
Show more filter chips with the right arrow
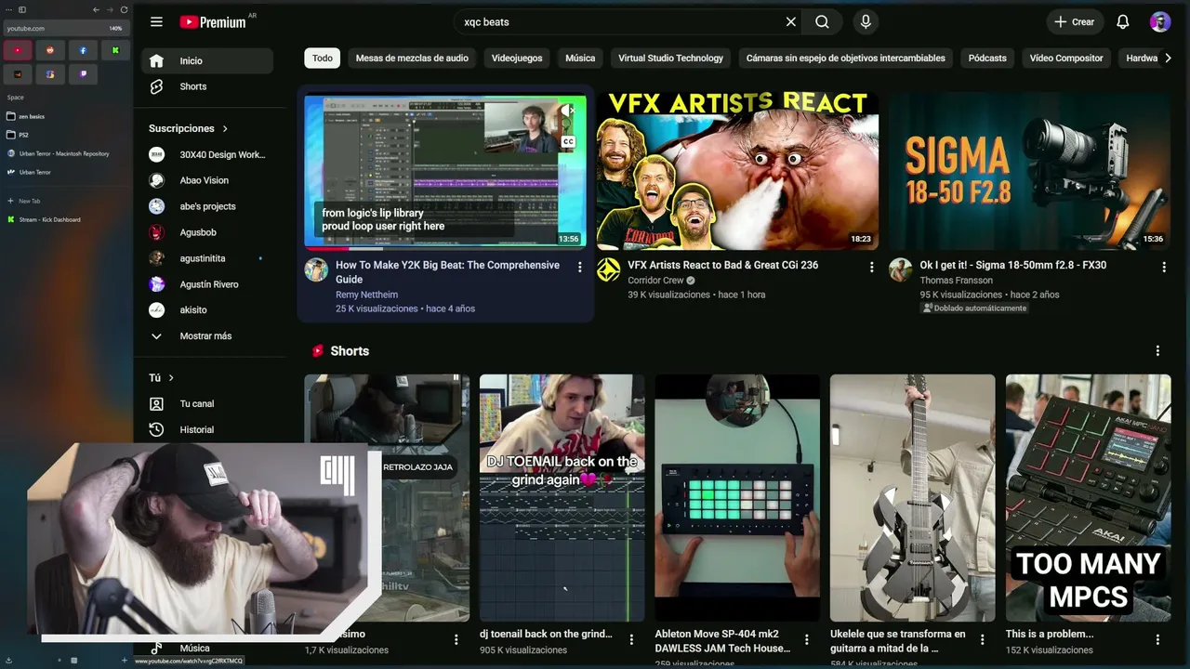coord(1168,58)
